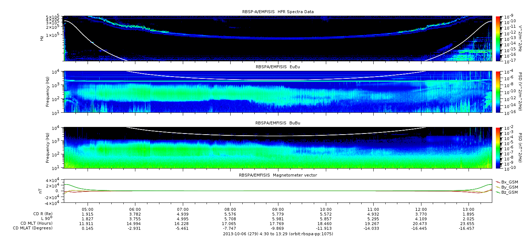Click the EuEu panel PSD colorbar

(x=498, y=92)
